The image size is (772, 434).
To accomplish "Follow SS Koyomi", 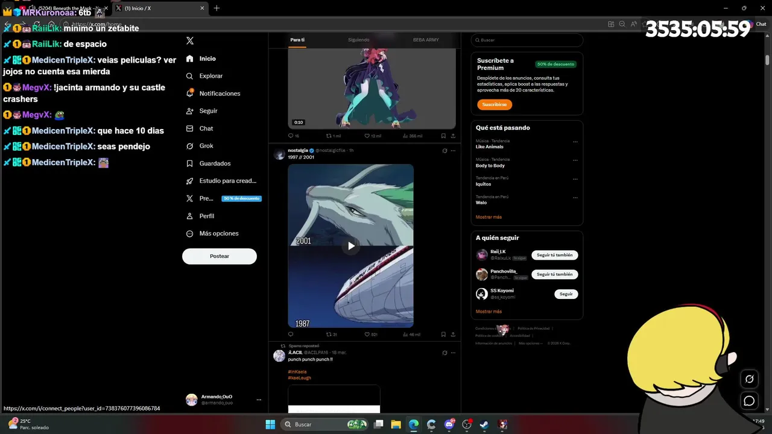I will coord(566,294).
